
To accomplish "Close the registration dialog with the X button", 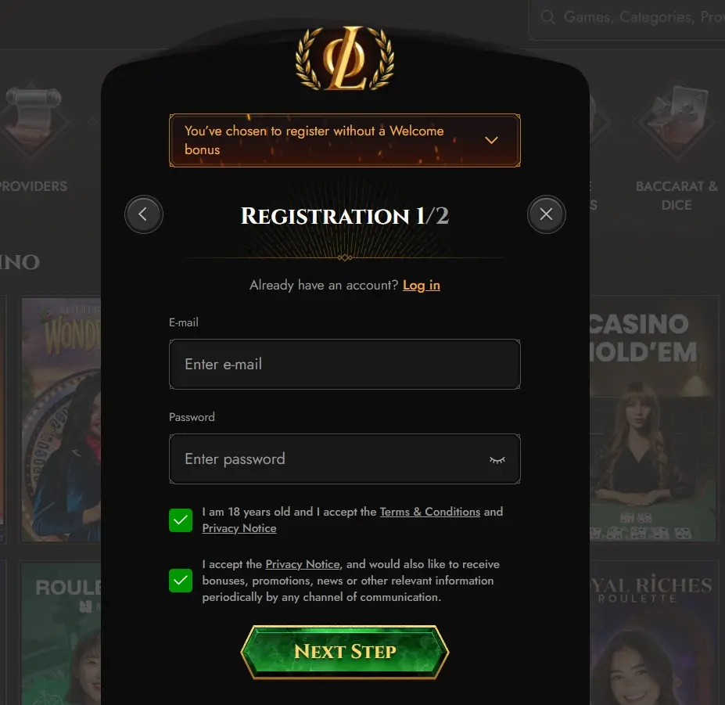I will point(546,214).
